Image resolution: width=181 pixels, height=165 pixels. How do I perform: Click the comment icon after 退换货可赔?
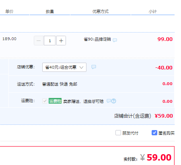click(109, 101)
